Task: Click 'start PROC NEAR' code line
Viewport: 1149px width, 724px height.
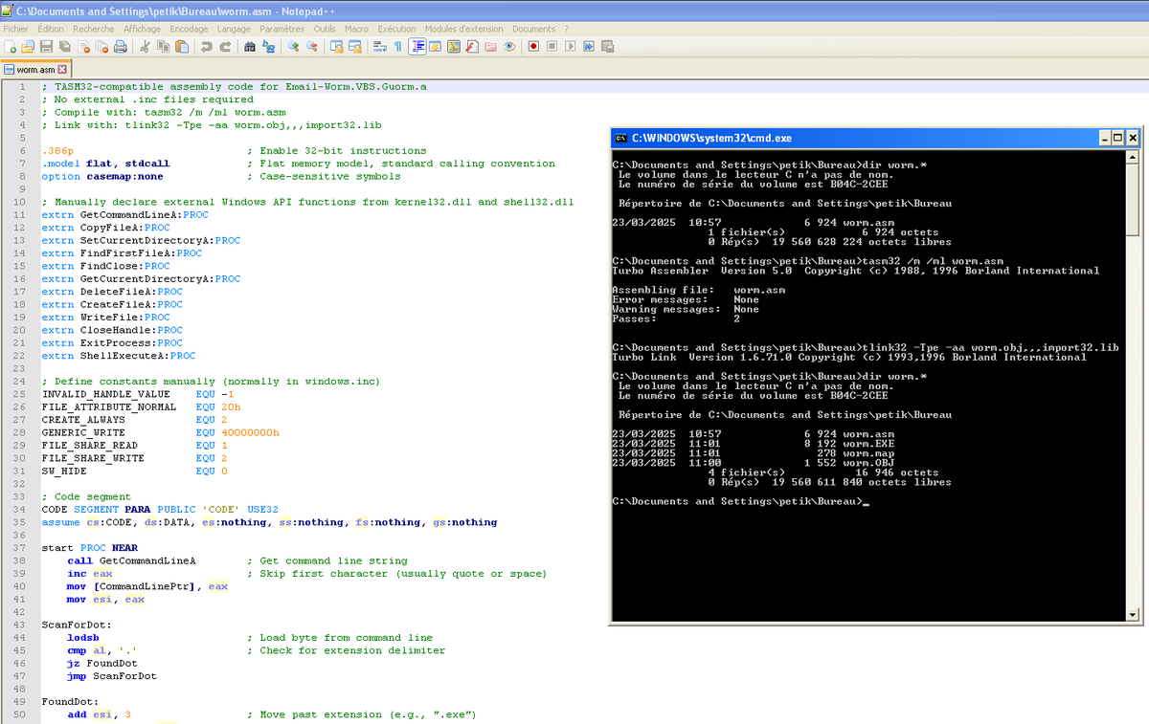Action: (90, 548)
